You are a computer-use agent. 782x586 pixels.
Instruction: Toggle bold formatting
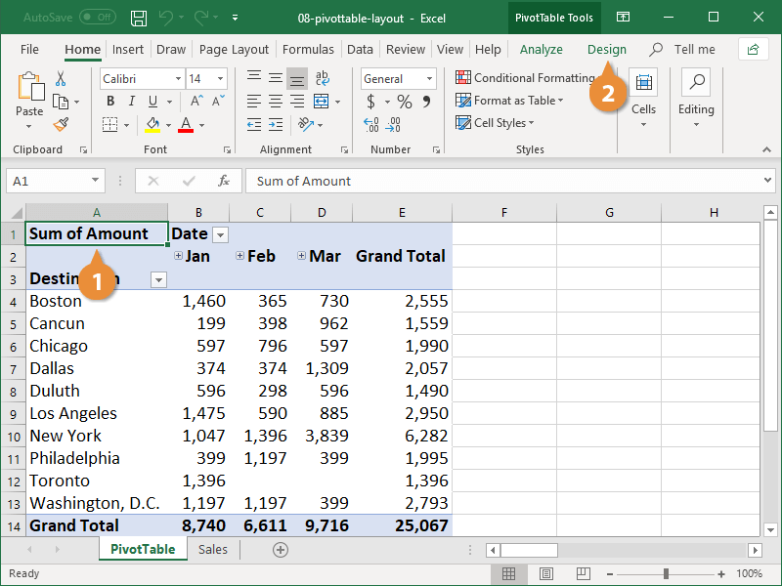point(109,102)
